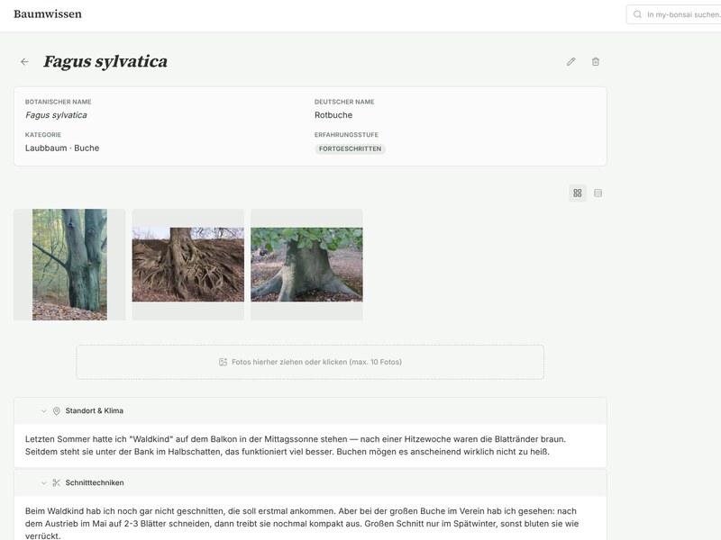This screenshot has height=540, width=721.
Task: Open the beech trunk photo thumbnail
Action: pos(69,265)
